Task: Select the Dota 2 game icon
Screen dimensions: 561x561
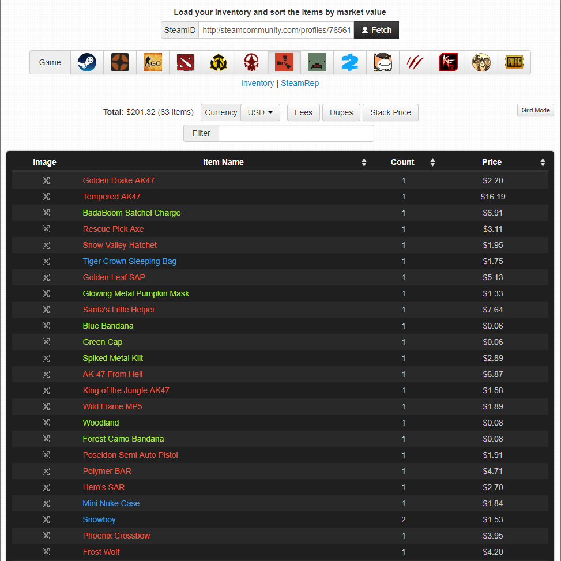Action: (x=186, y=62)
